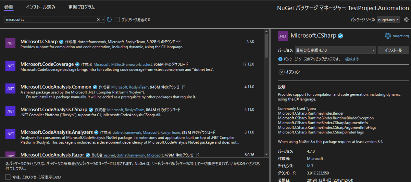Viewport: 411px width, 182px height.
Task: Click the package source mapping info icon
Action: pyautogui.click(x=280, y=59)
